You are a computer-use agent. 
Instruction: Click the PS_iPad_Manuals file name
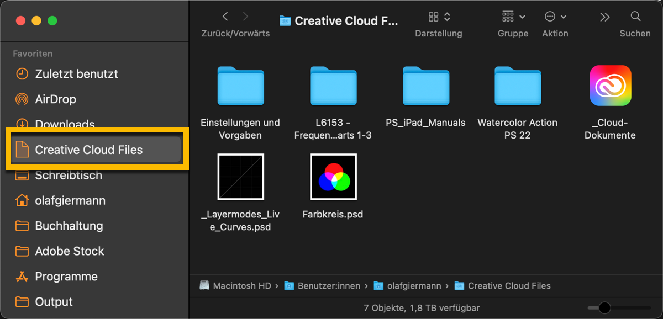(425, 123)
